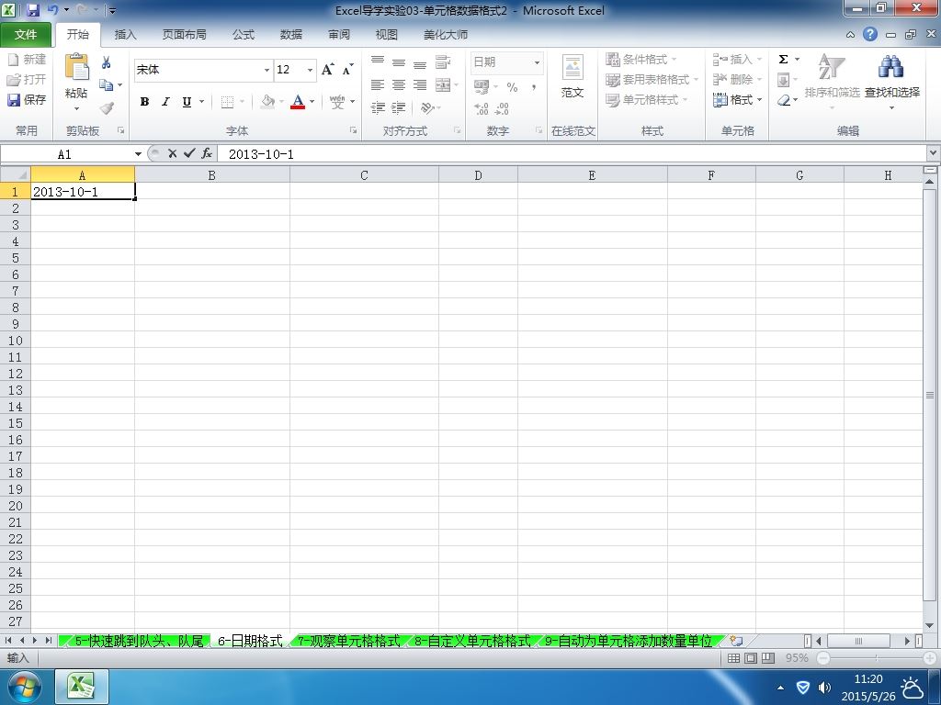
Task: Select row 5 header
Action: pos(15,258)
